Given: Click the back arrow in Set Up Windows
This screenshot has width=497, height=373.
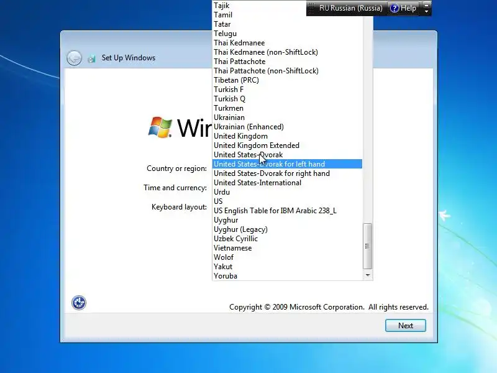Looking at the screenshot, I should [74, 58].
